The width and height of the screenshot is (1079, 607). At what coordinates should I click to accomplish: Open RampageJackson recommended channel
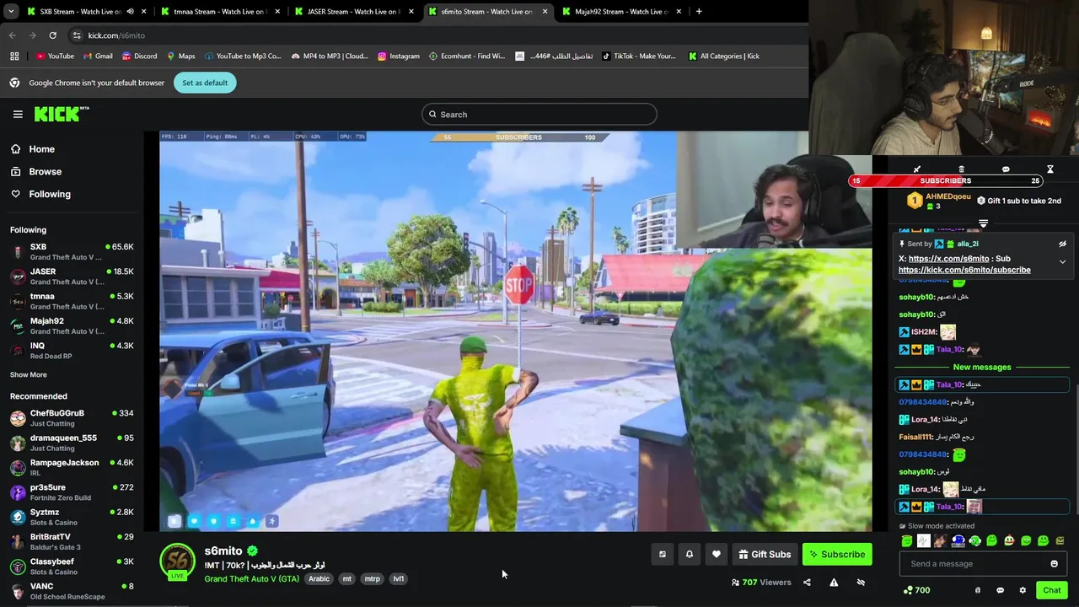tap(72, 467)
